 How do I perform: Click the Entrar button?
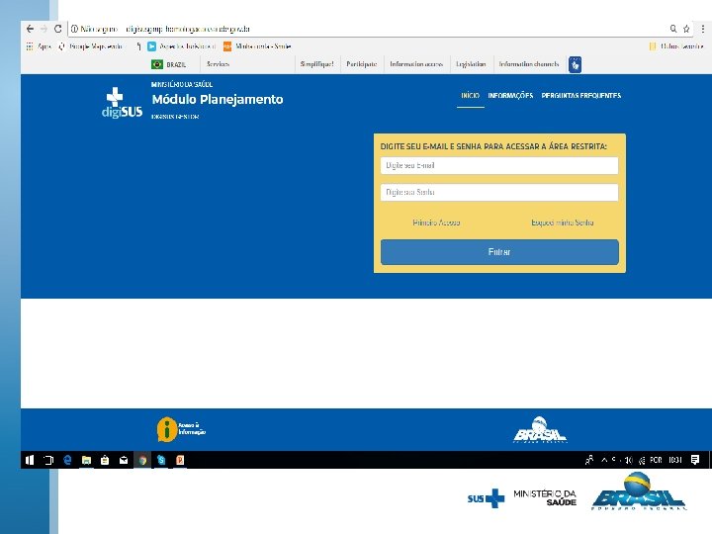pos(499,252)
